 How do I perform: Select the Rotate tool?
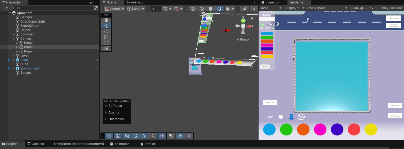(106, 31)
